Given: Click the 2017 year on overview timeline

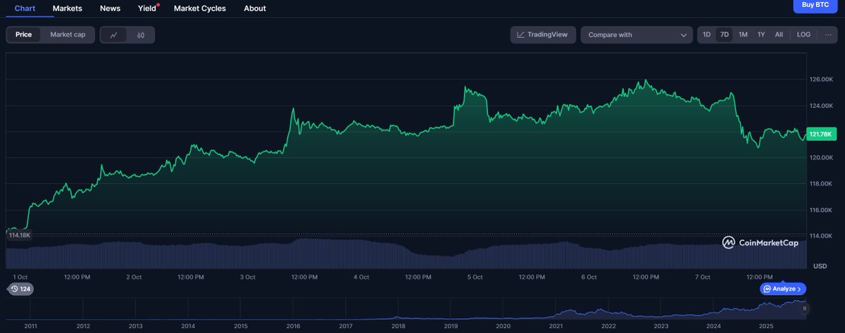Looking at the screenshot, I should pos(346,326).
